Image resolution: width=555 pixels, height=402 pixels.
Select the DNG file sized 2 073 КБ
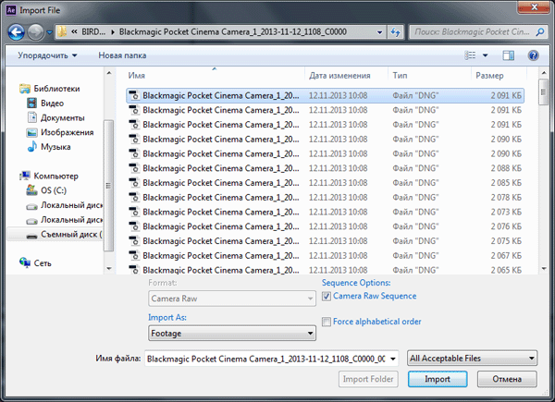click(325, 212)
